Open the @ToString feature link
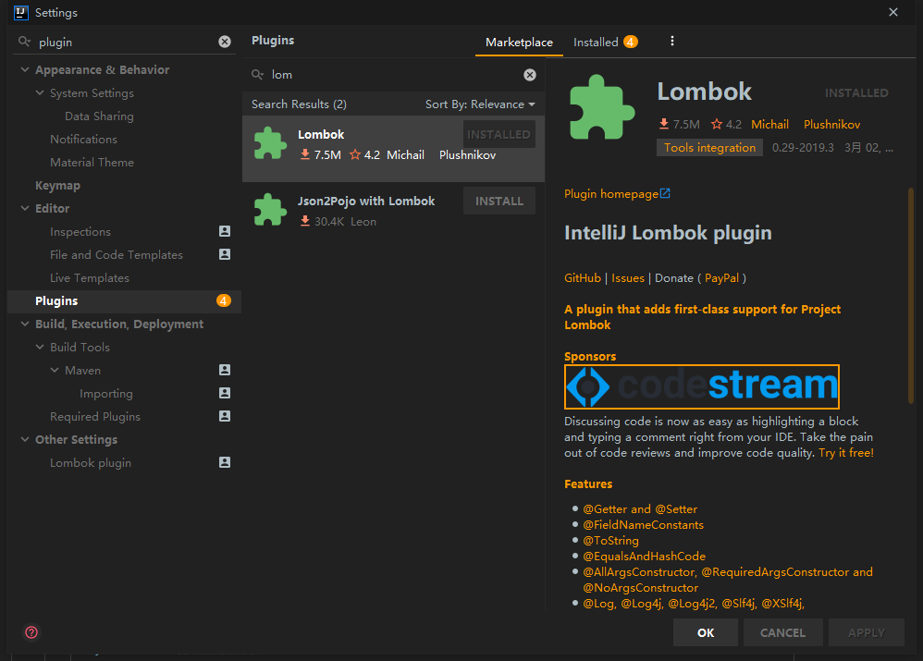 (x=610, y=540)
